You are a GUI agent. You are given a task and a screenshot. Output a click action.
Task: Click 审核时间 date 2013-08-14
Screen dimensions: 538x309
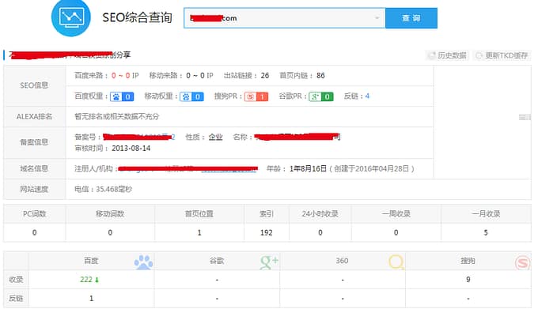[x=131, y=149]
